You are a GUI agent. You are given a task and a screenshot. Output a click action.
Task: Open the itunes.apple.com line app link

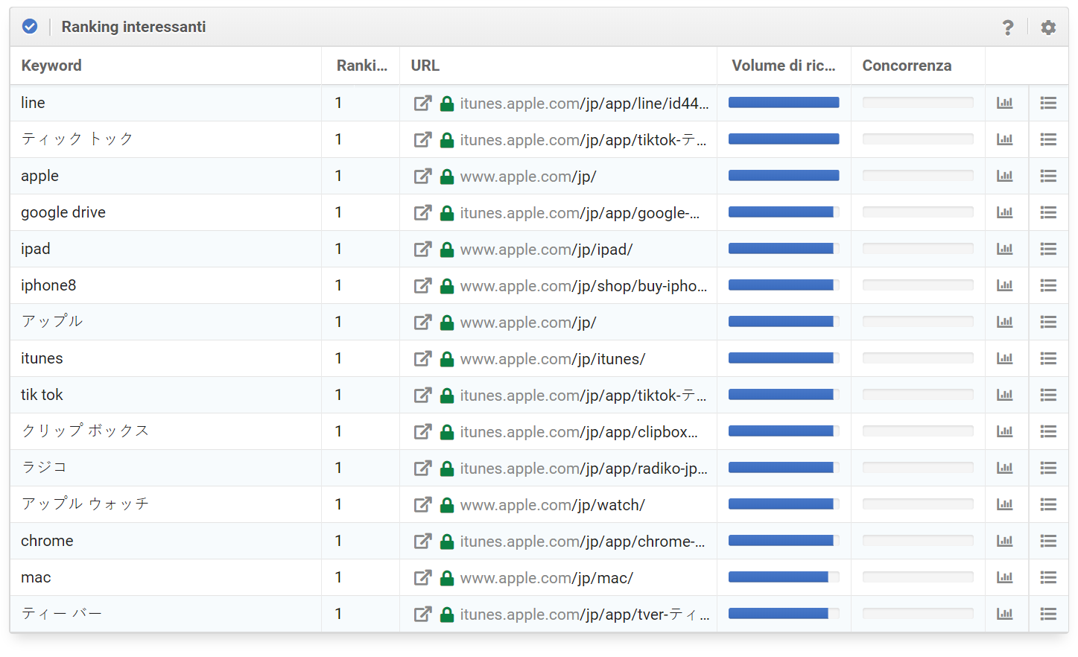point(585,104)
